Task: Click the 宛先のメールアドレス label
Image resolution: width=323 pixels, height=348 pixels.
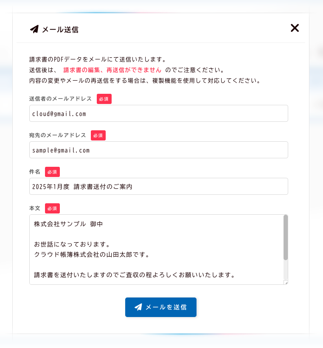Action: (x=57, y=135)
